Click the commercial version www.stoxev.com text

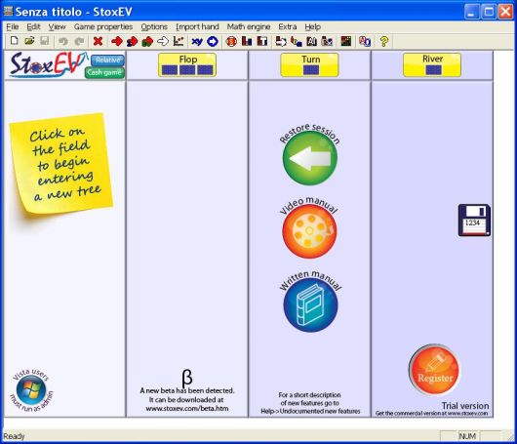coord(431,413)
